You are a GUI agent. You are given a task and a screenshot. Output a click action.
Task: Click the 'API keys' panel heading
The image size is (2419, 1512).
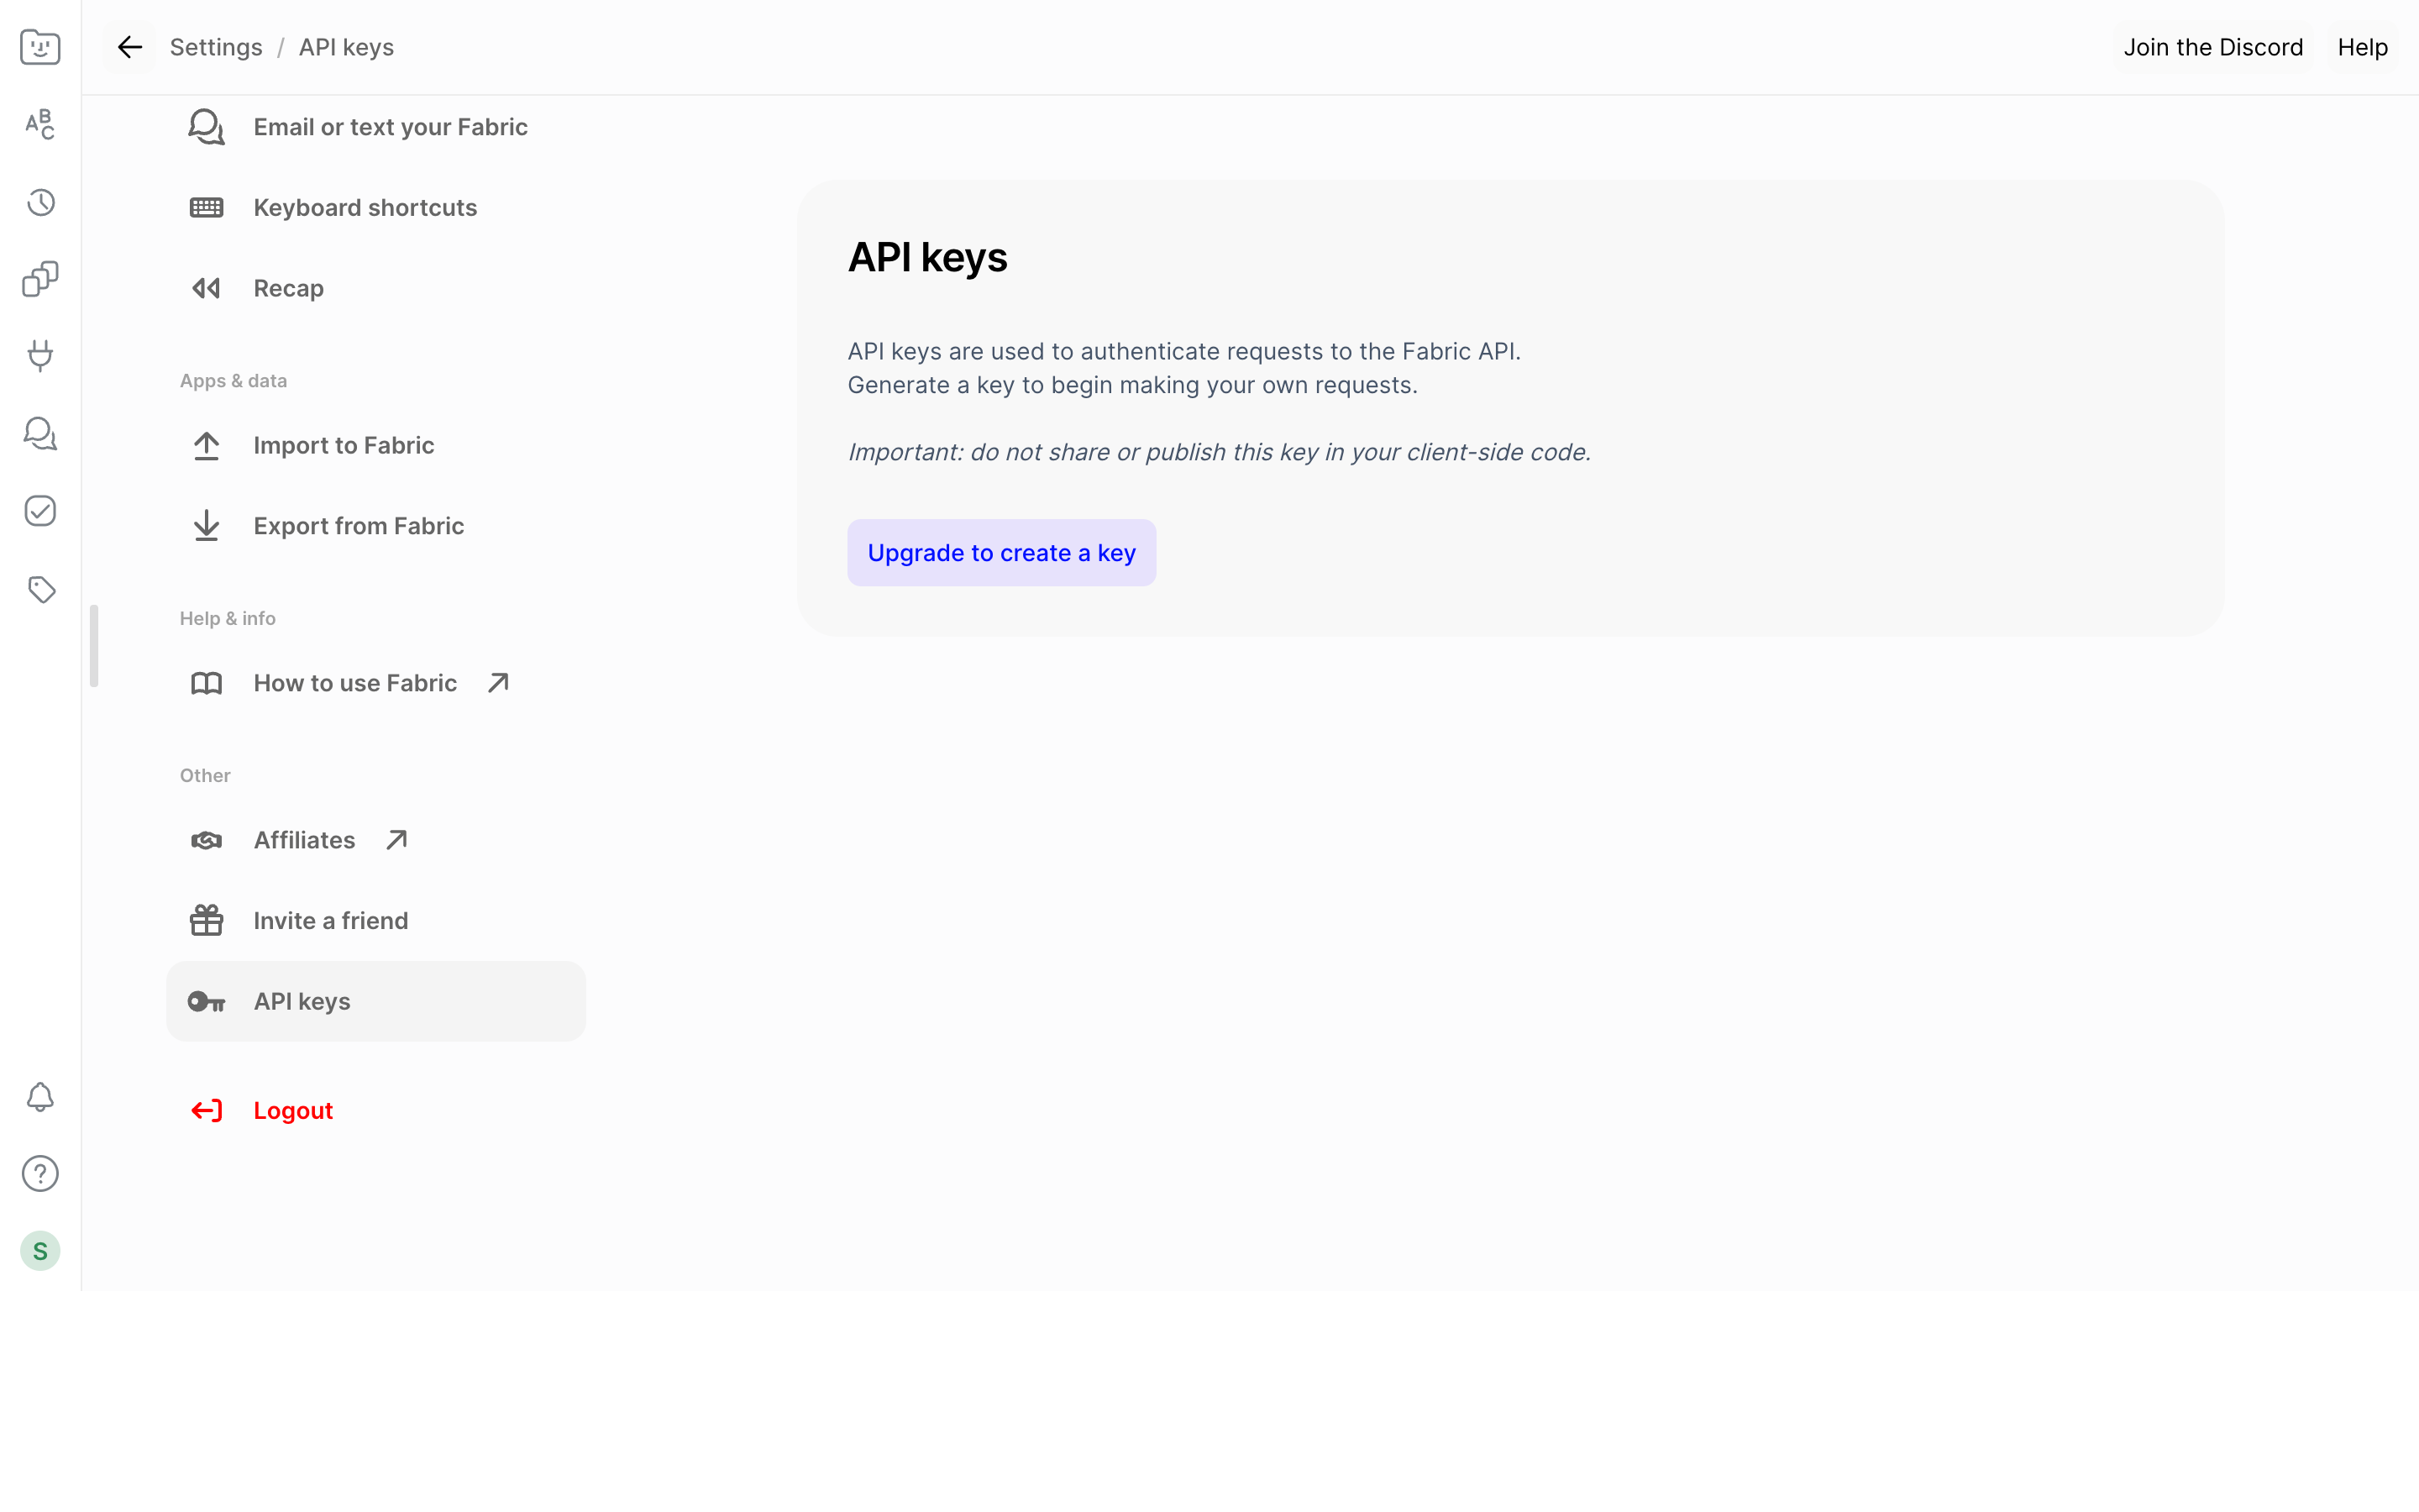click(927, 257)
